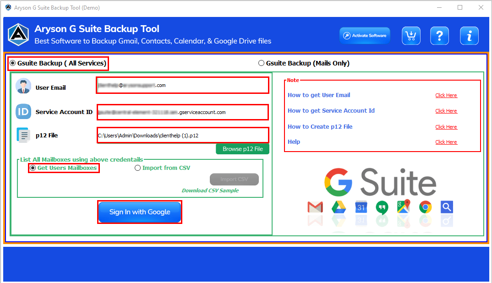This screenshot has height=283, width=492.
Task: Open Click Here beside Help
Action: (446, 142)
